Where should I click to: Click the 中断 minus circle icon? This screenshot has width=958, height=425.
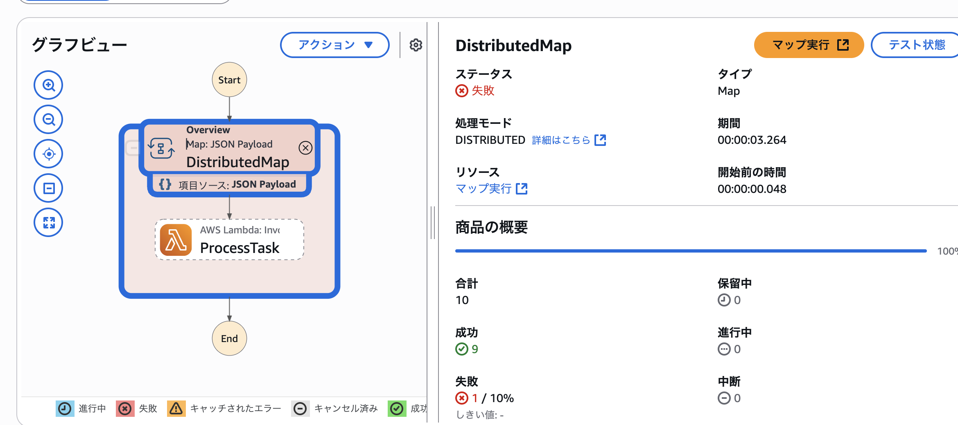[x=724, y=398]
